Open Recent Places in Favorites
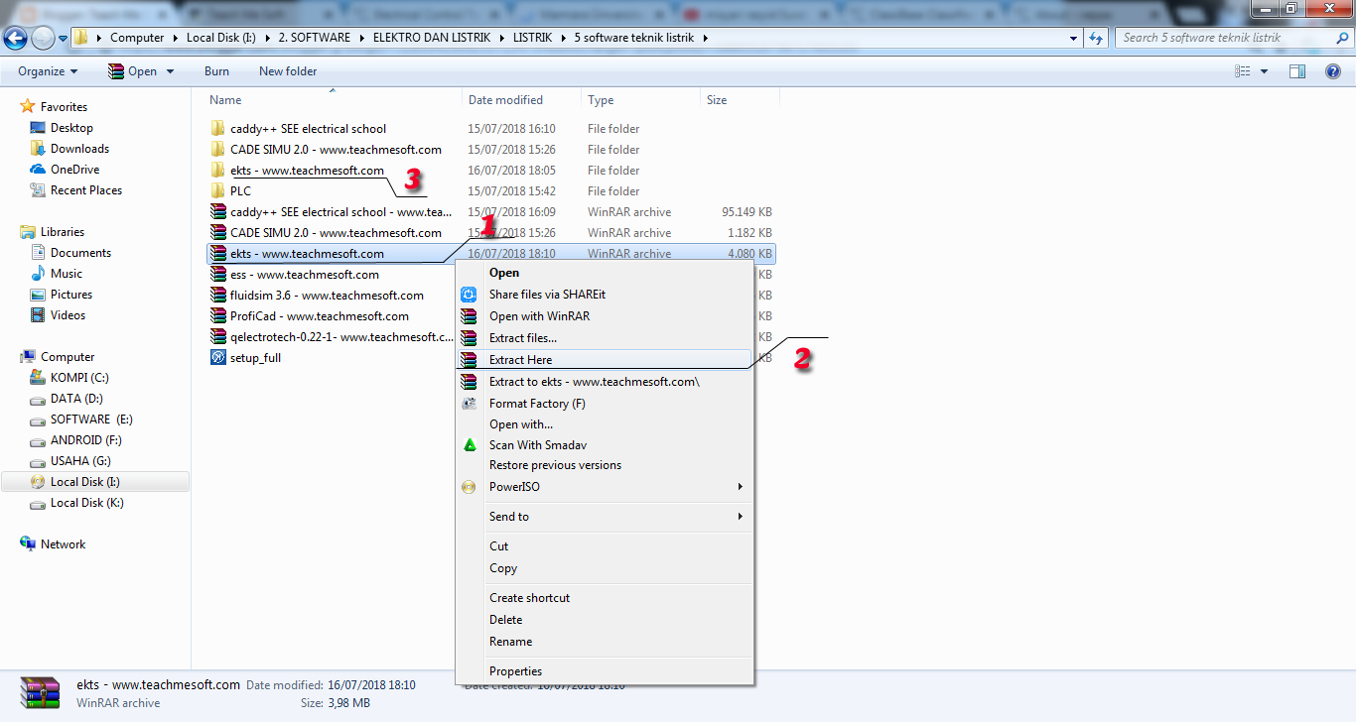The image size is (1356, 722). 86,190
